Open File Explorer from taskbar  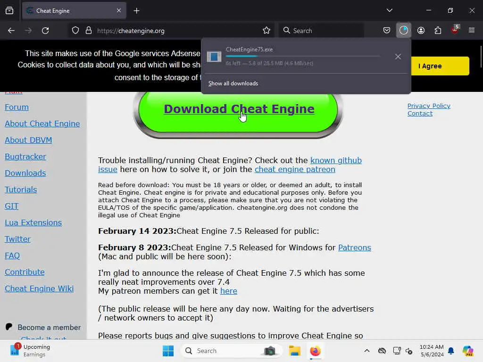(x=294, y=351)
